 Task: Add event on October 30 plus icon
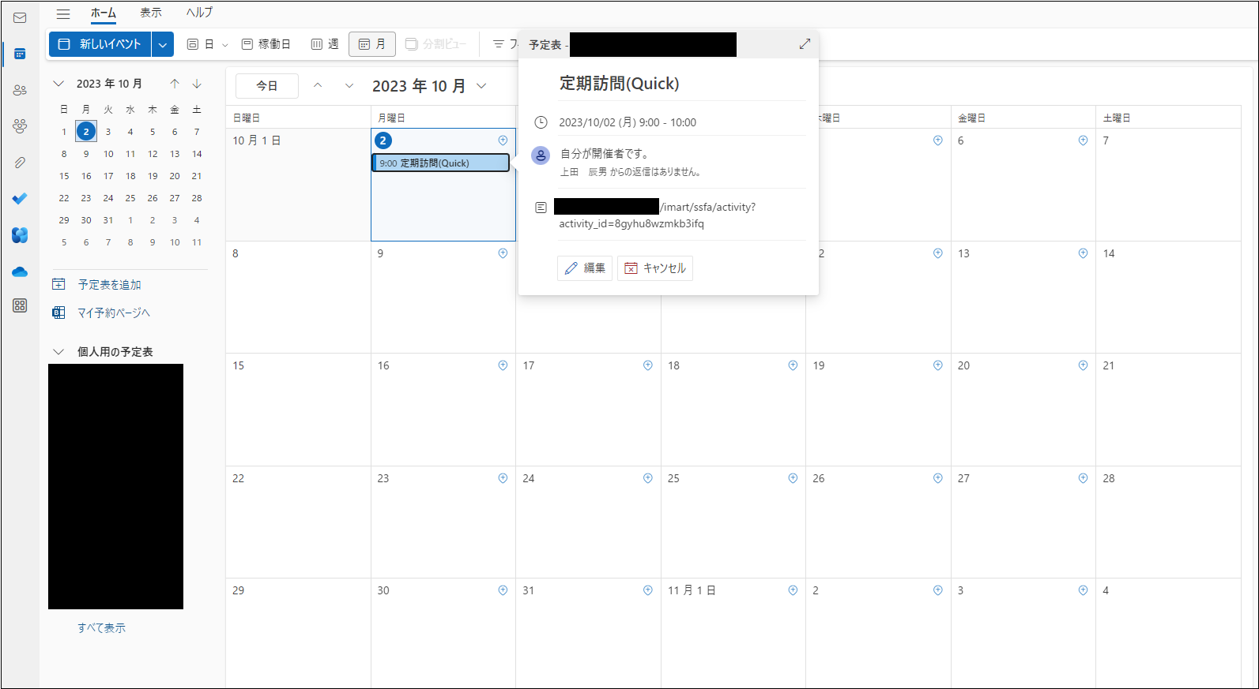pos(503,590)
